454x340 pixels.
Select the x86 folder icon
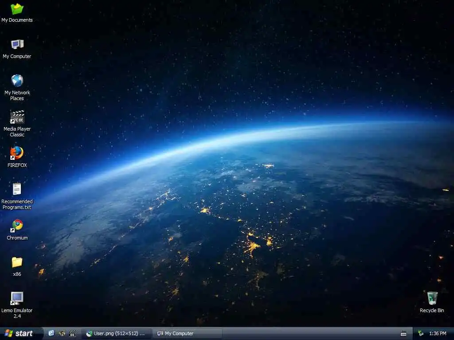[17, 262]
